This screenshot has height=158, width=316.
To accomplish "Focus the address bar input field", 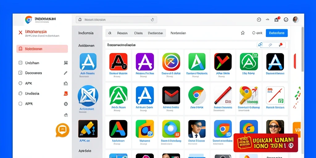I will point(116,19).
